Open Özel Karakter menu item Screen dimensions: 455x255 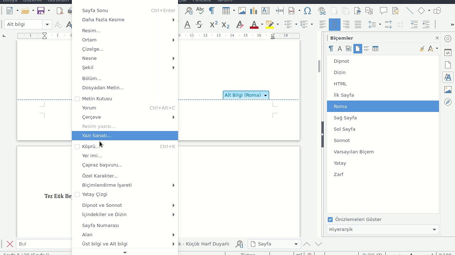pyautogui.click(x=125, y=176)
